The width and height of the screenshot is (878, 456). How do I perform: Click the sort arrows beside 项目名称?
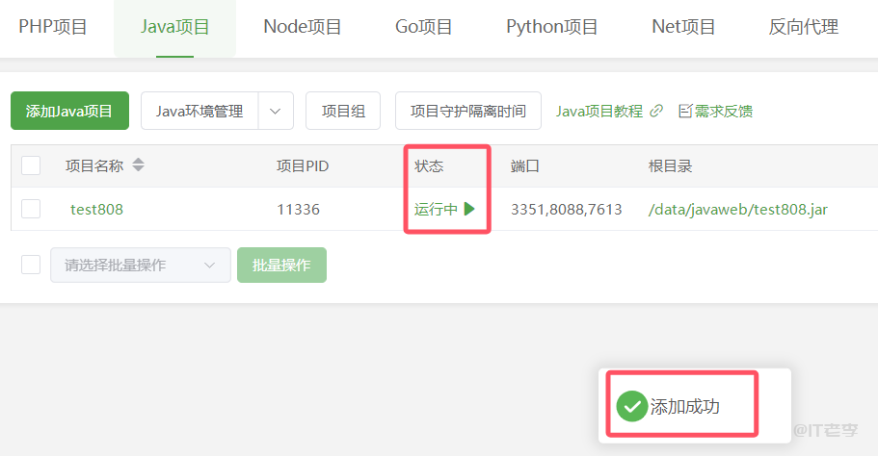(x=138, y=165)
